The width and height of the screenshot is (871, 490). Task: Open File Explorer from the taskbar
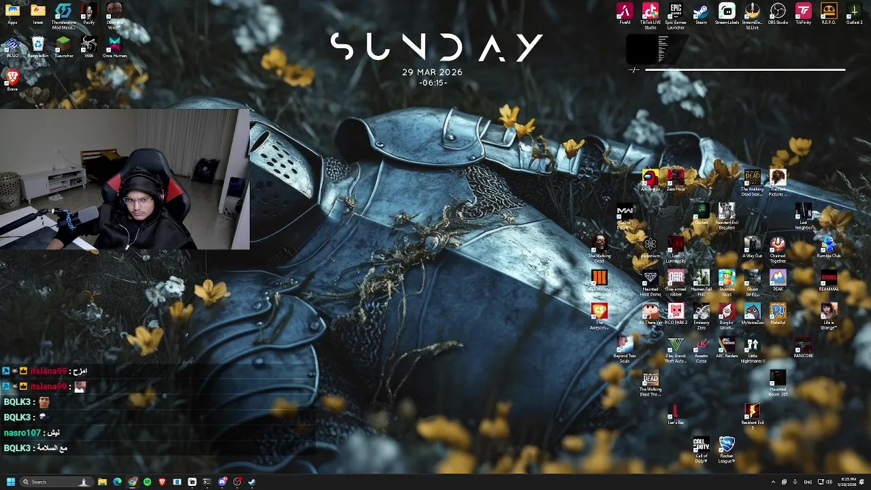(102, 482)
